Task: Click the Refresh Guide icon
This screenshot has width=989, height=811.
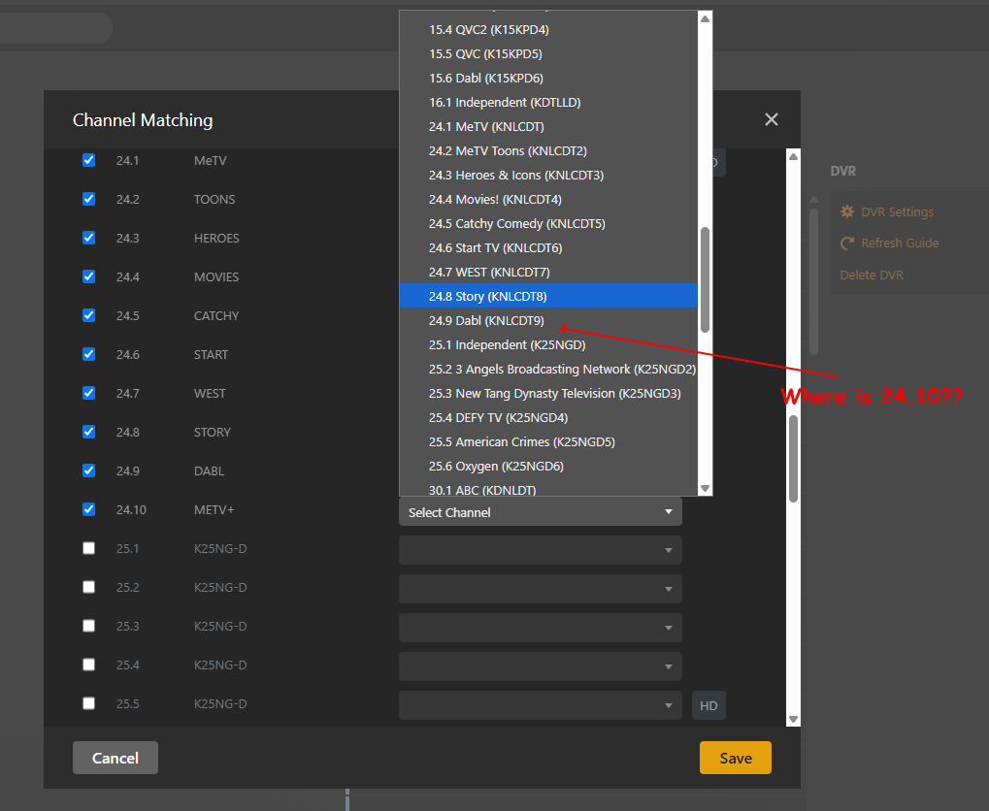Action: pos(847,243)
